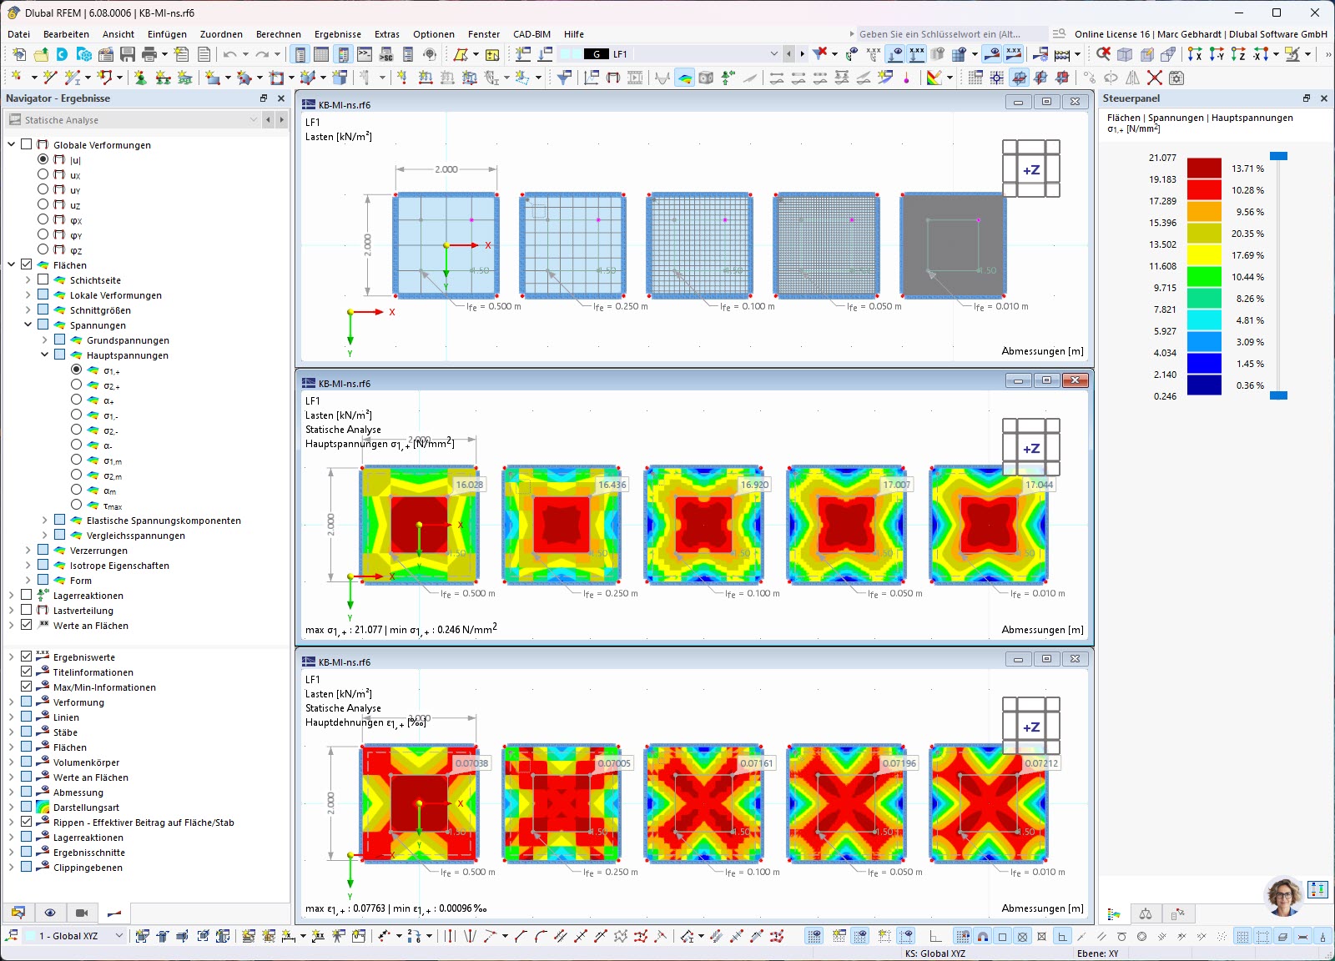Open the Berechnen menu

[279, 34]
